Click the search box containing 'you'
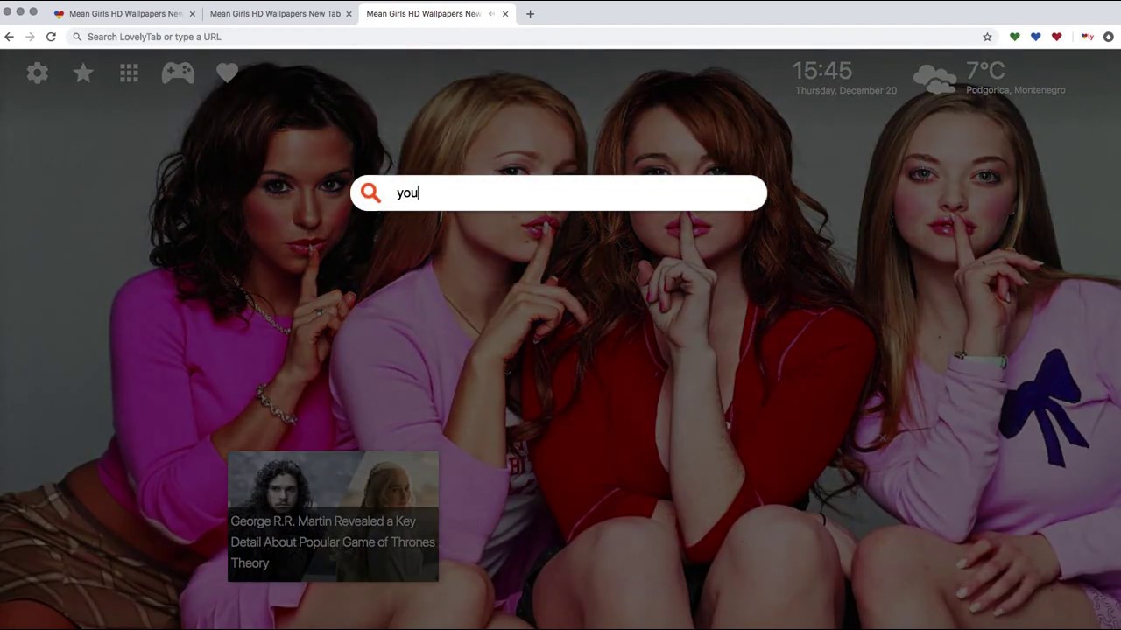 (x=559, y=193)
